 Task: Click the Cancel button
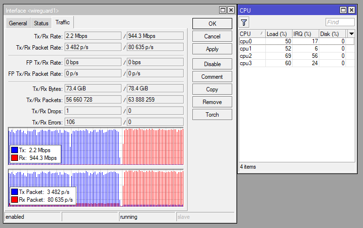[212, 36]
